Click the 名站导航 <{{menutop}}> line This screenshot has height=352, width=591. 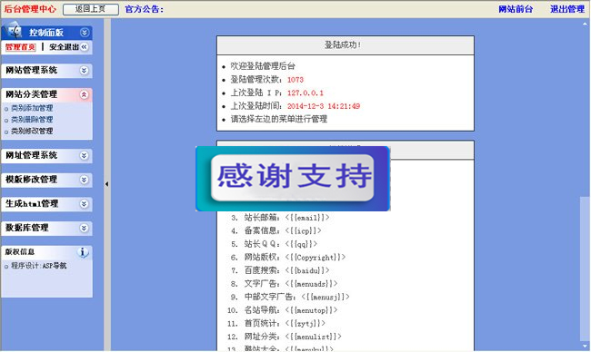291,310
